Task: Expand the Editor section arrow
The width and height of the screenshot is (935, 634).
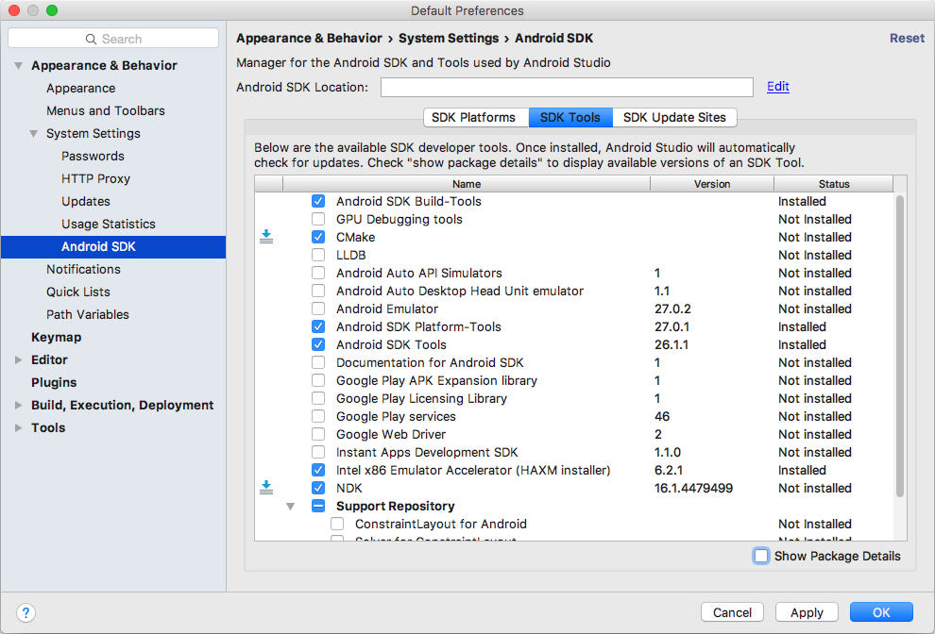Action: pyautogui.click(x=19, y=359)
